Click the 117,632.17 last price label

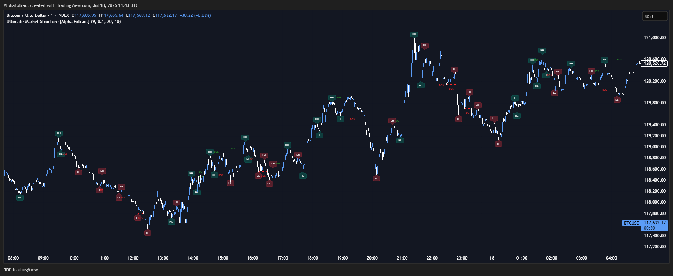[x=655, y=223]
